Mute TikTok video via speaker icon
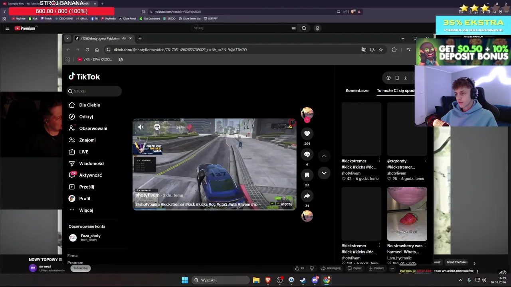The width and height of the screenshot is (511, 287). pyautogui.click(x=141, y=127)
